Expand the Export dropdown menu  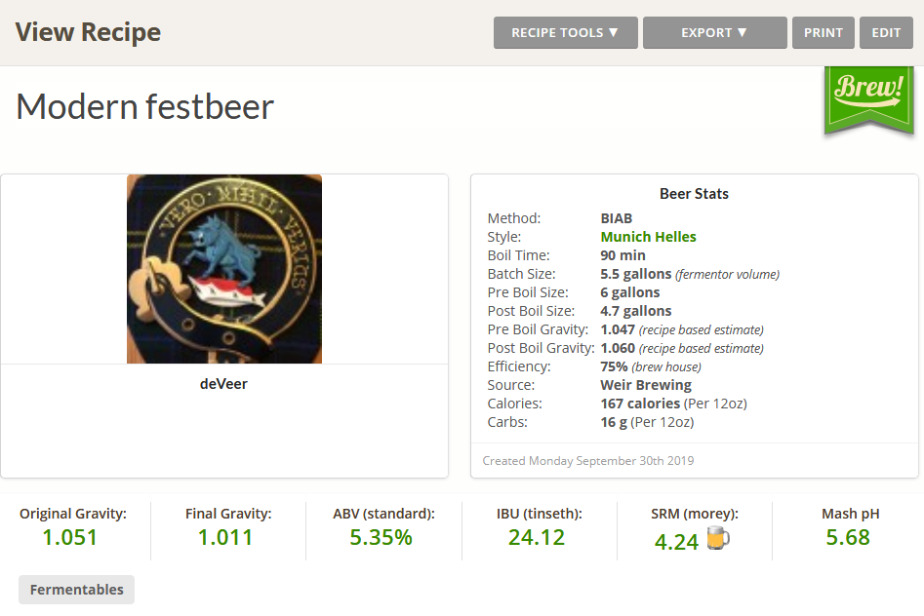714,32
